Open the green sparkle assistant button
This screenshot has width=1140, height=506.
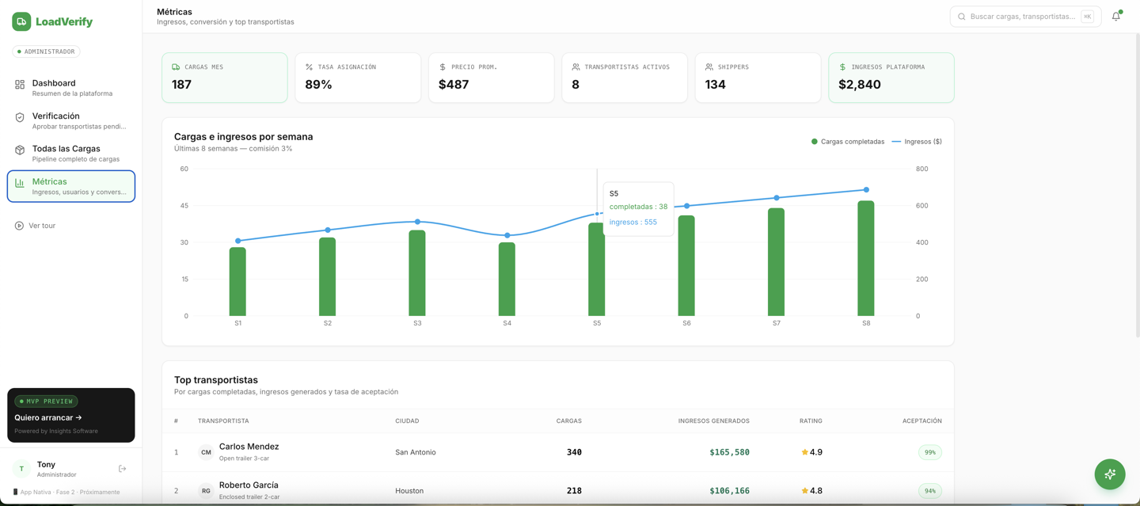pyautogui.click(x=1110, y=474)
